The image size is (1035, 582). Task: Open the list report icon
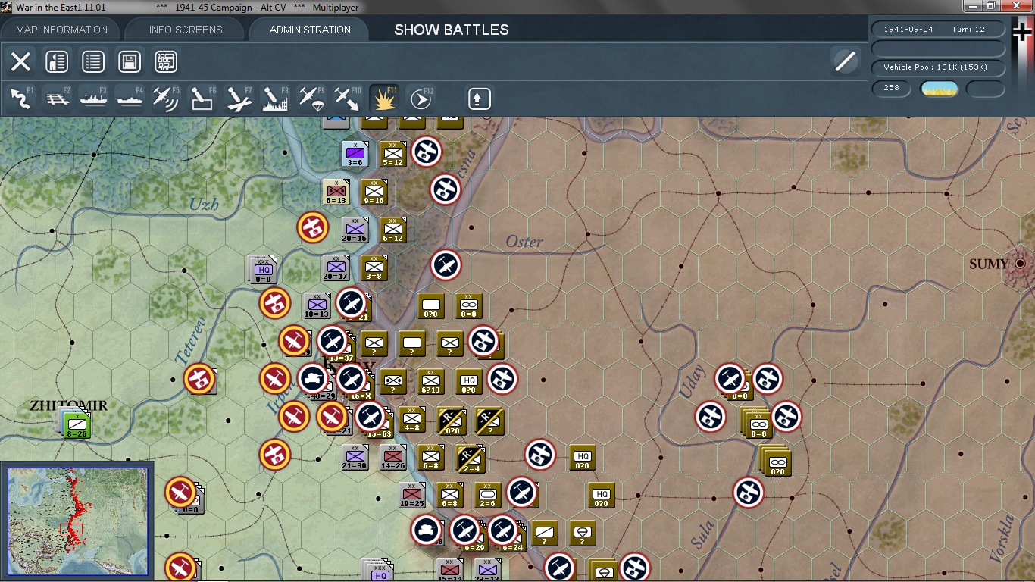[x=93, y=62]
